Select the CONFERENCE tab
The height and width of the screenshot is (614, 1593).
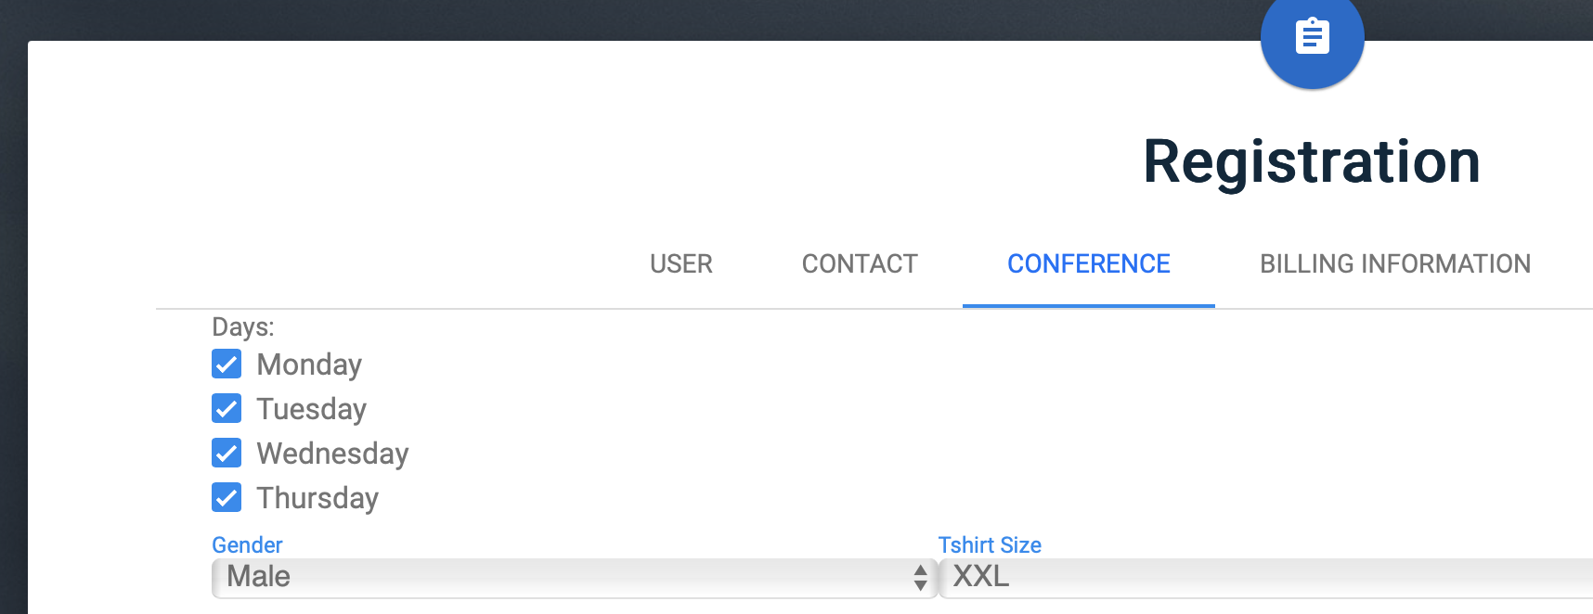coord(1089,264)
